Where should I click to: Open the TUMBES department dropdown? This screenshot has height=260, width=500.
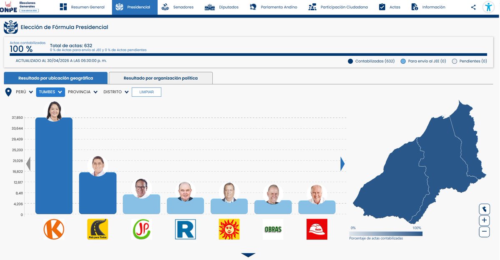(x=50, y=92)
